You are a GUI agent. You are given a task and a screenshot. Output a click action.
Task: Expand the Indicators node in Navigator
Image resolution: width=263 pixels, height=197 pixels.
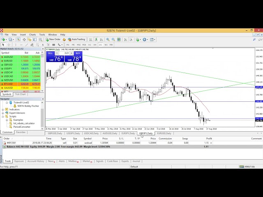pos(3,110)
